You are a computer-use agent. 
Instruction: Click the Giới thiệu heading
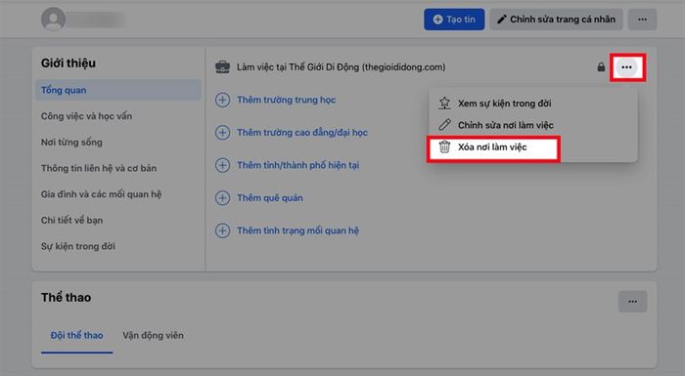click(68, 63)
